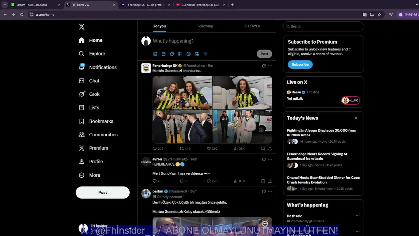Open the browser tab search dropdown
419x236 pixels.
[x=5, y=5]
